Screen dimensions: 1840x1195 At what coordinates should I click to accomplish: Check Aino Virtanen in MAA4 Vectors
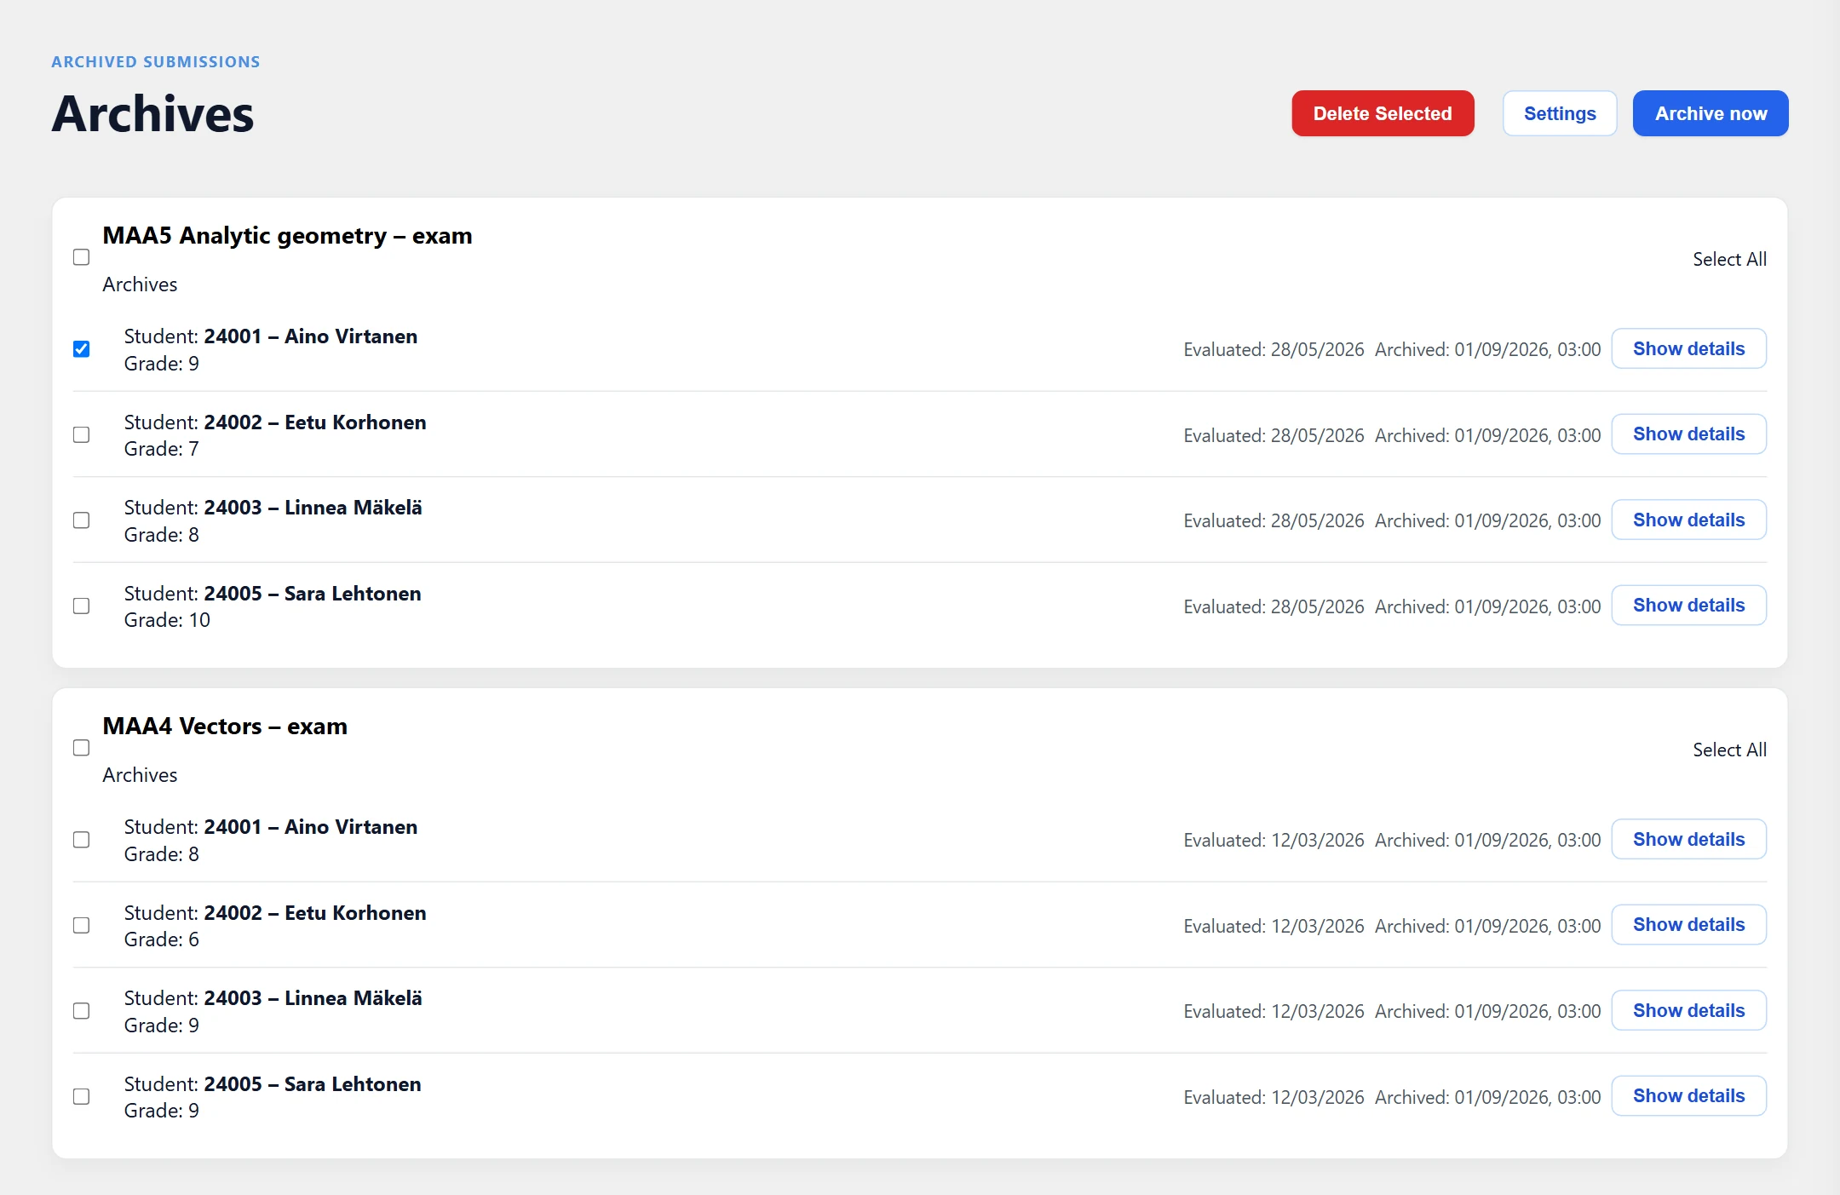(82, 840)
